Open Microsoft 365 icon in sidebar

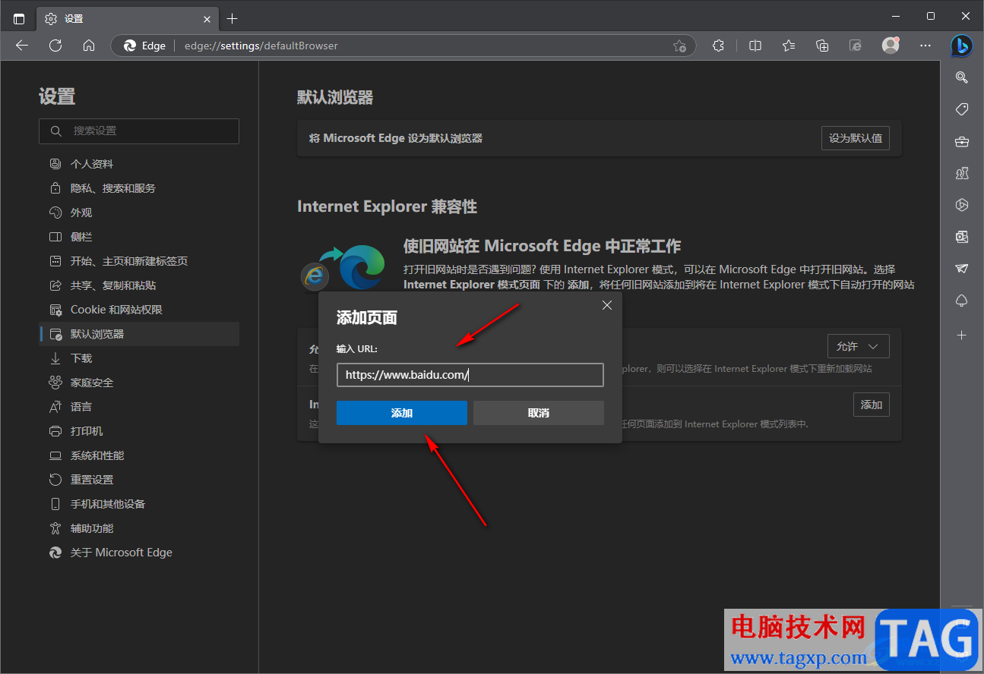961,205
